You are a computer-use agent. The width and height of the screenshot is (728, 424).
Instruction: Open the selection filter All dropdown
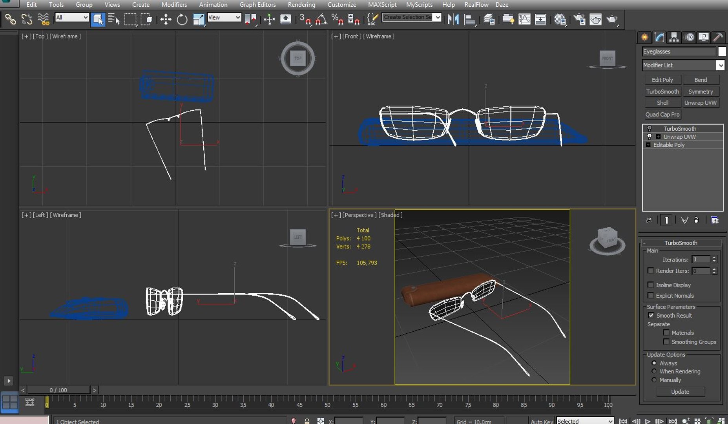pos(72,17)
